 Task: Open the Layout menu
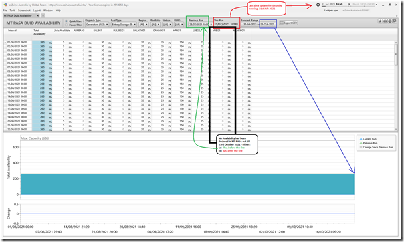(x=37, y=11)
